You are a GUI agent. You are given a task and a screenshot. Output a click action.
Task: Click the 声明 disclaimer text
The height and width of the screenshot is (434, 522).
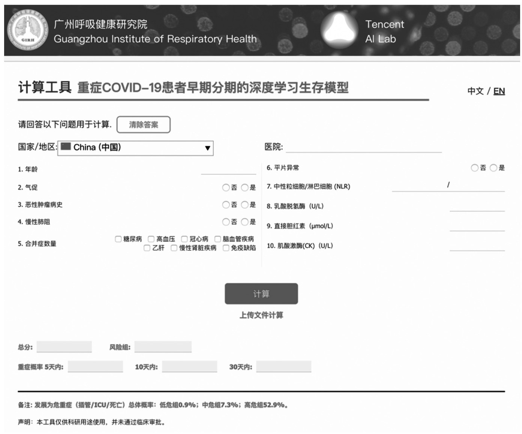click(x=91, y=422)
